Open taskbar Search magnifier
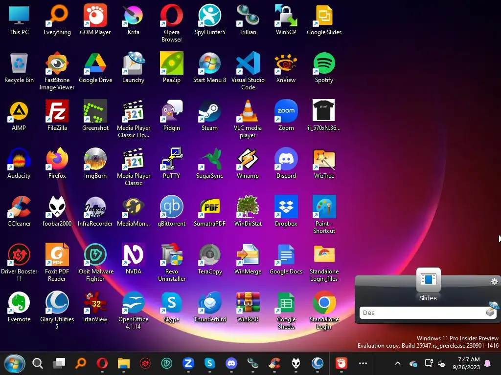501x375 pixels. (37, 363)
